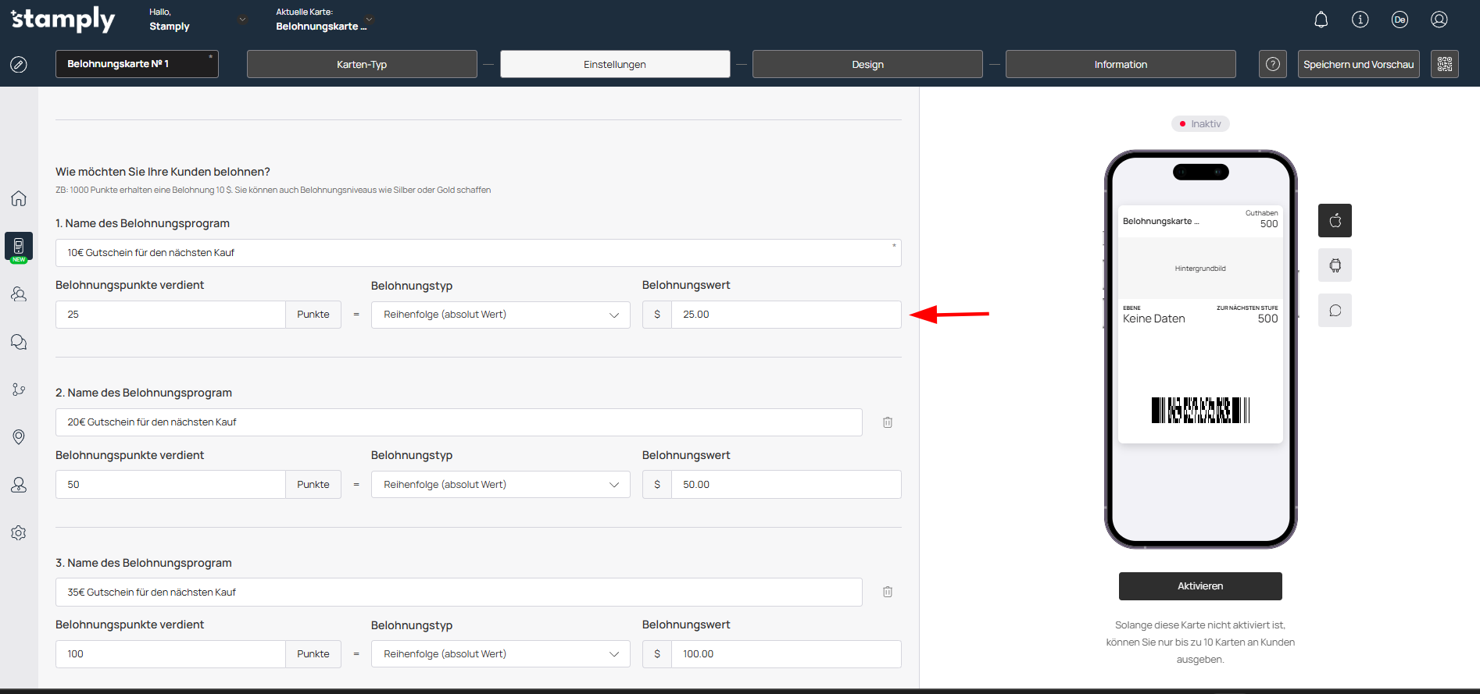Select the Android preview icon
1480x694 pixels.
pyautogui.click(x=1335, y=265)
